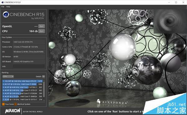Click the AIXSPONZA logo in render view

click(x=112, y=102)
